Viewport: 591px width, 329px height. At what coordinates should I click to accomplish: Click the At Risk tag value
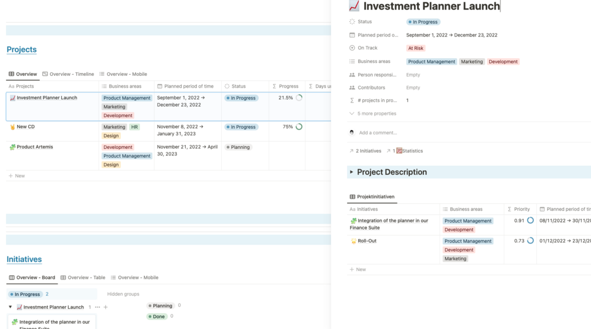point(416,48)
